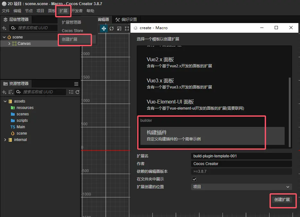Collapse the scene node in hierarchy

(x=4, y=37)
